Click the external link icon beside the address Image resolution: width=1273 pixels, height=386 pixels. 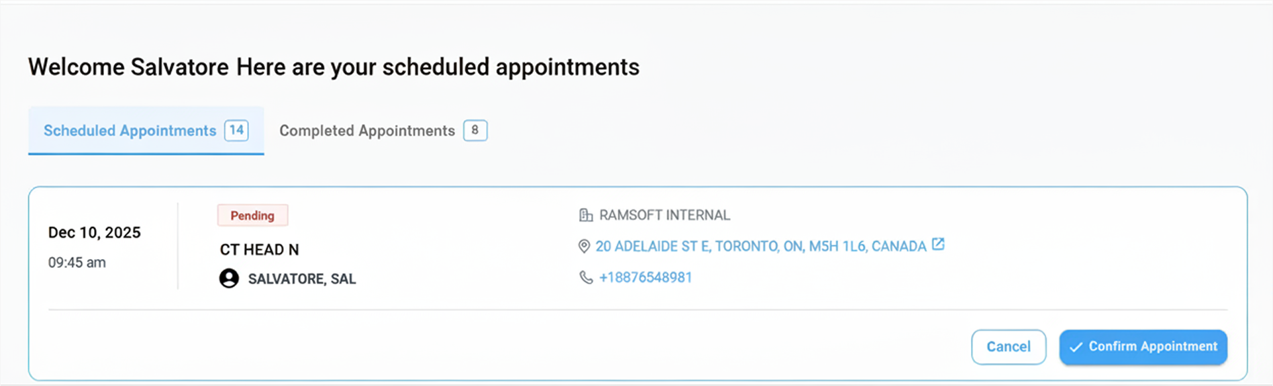click(x=938, y=245)
